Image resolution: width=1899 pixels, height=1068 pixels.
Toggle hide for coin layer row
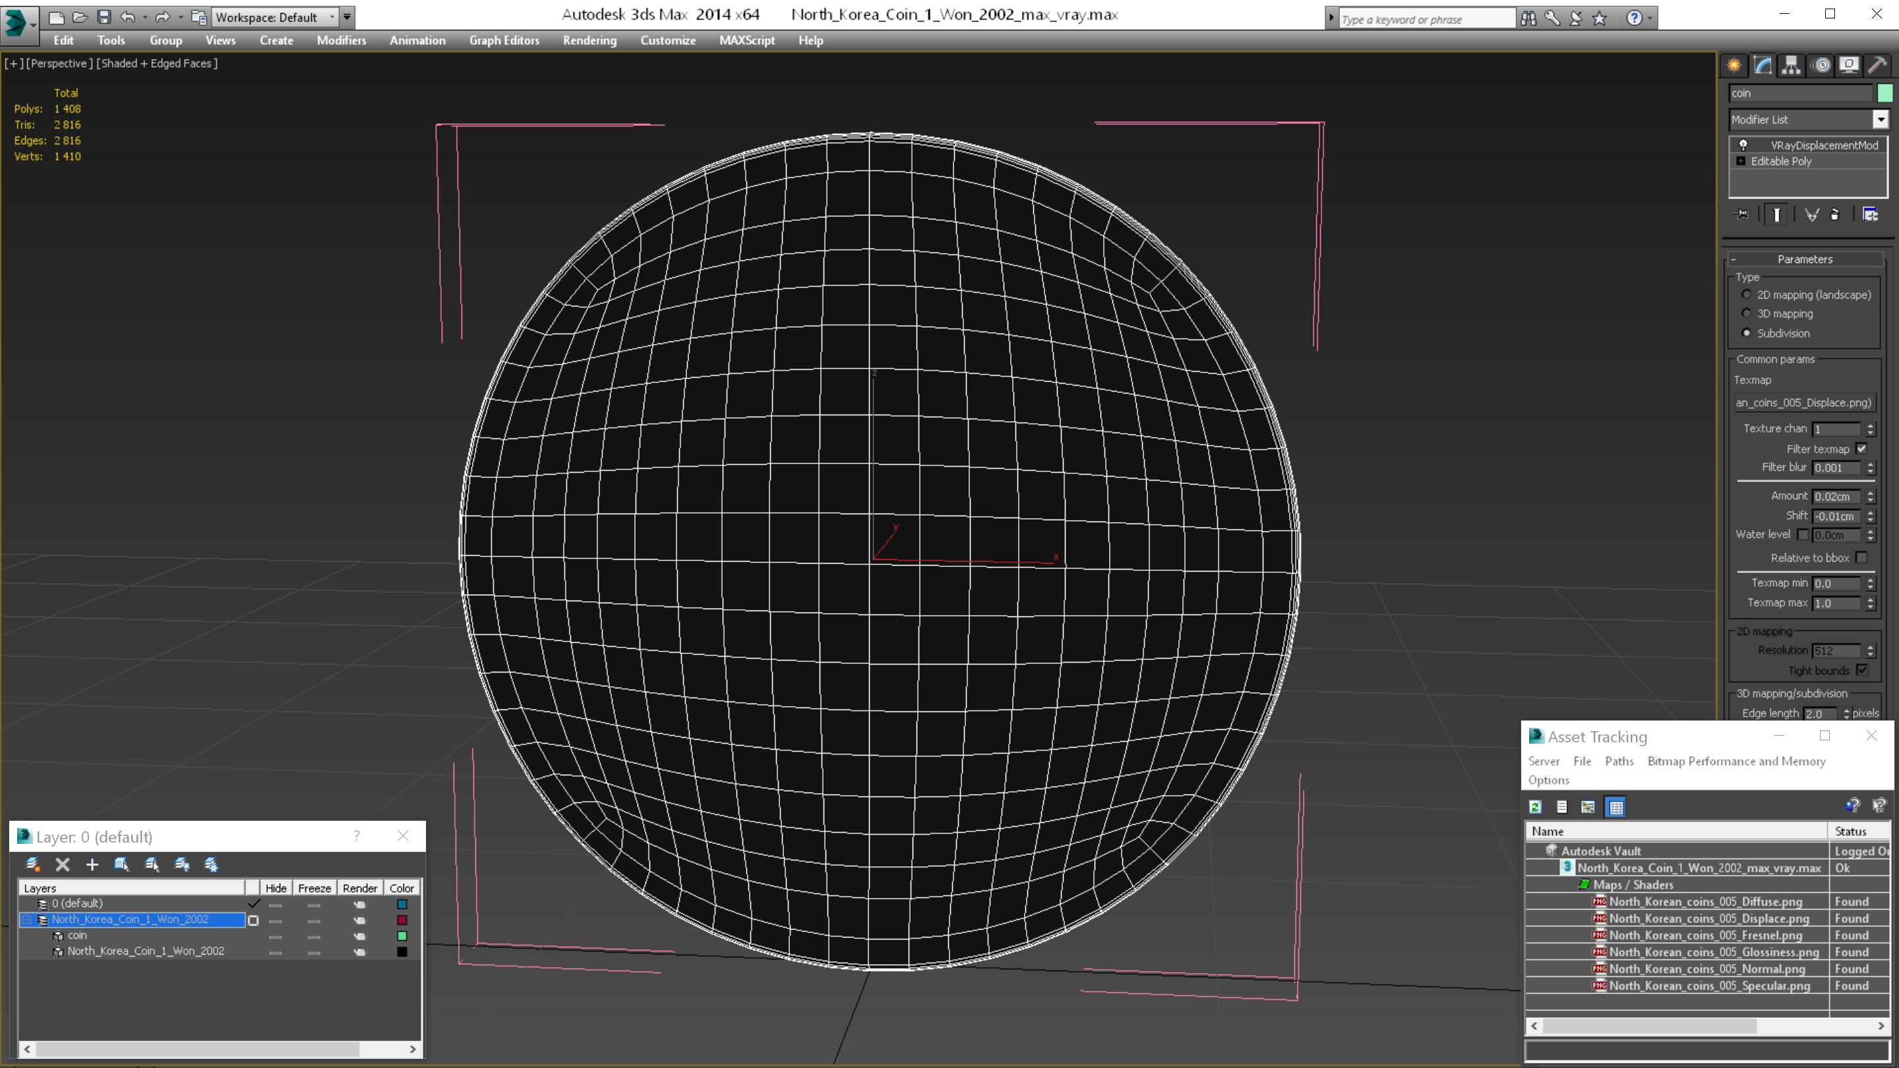point(275,937)
